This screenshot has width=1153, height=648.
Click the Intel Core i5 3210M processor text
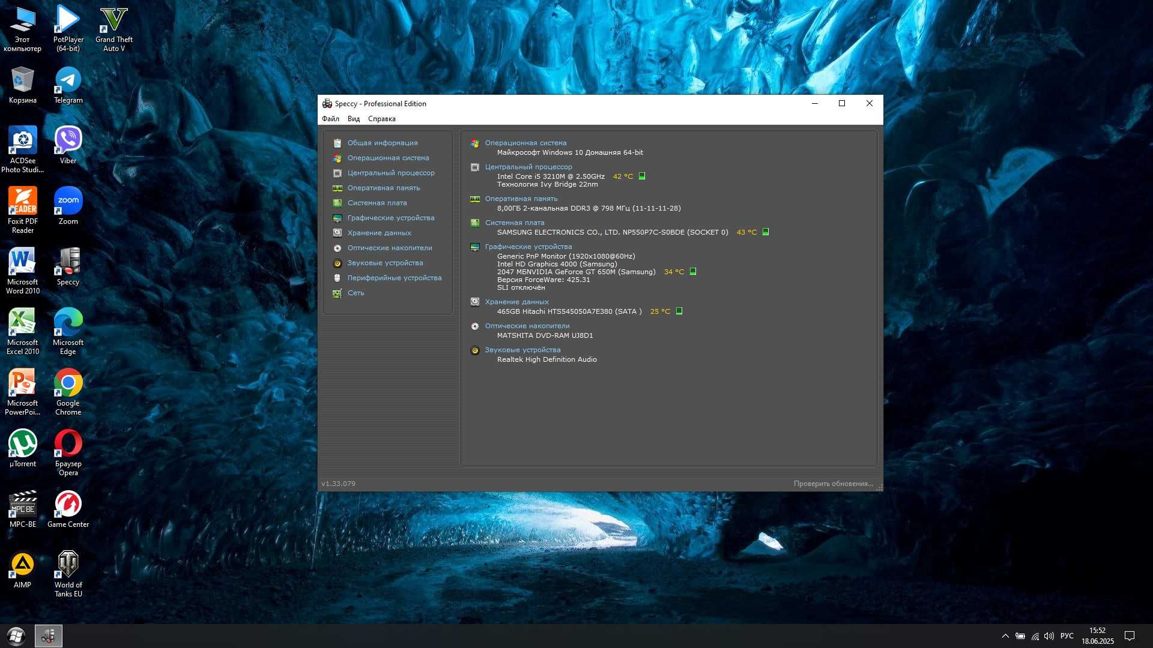tap(551, 176)
